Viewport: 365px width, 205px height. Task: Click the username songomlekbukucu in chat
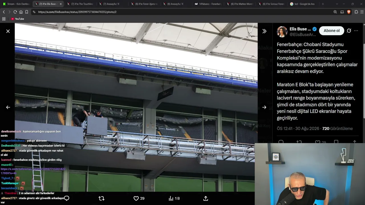coord(13,141)
